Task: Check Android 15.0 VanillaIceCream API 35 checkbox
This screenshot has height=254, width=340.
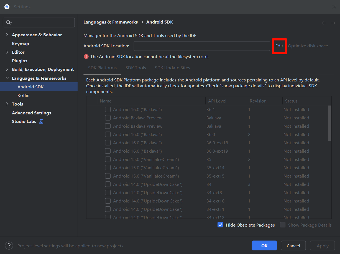Action: [108, 159]
